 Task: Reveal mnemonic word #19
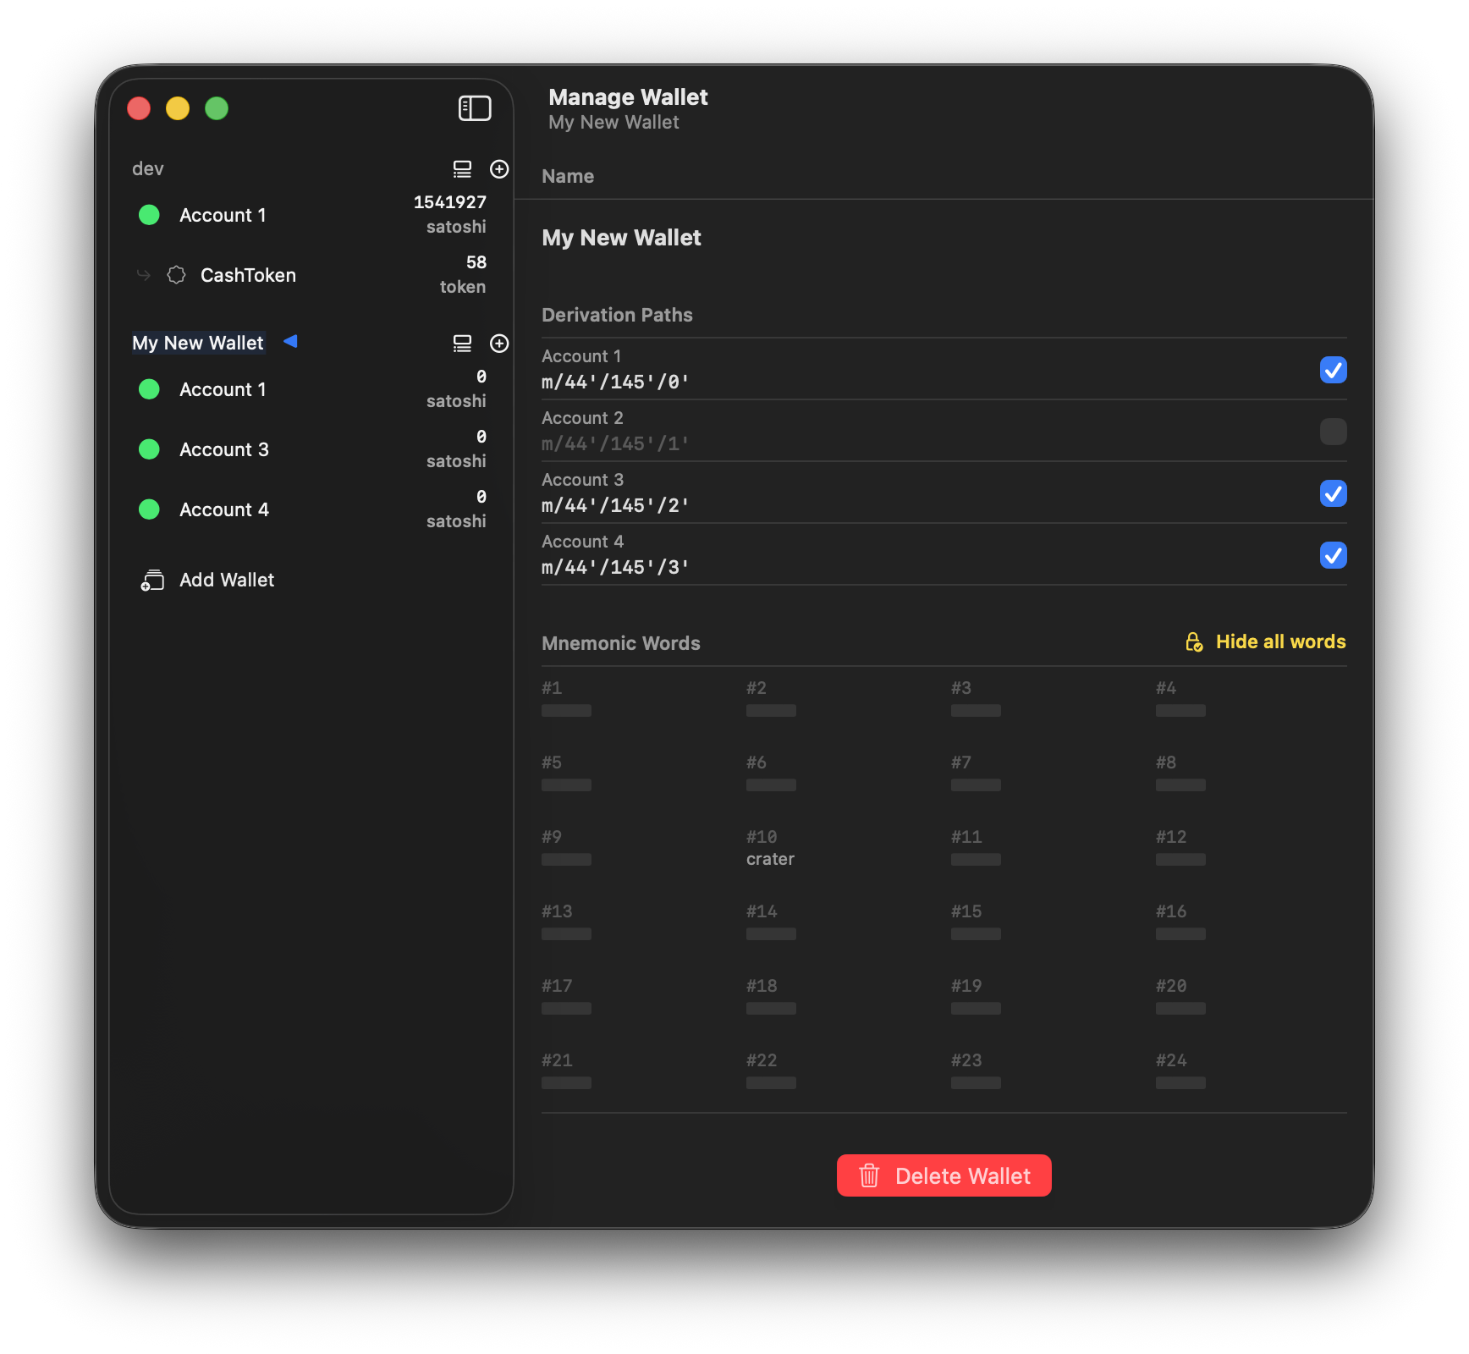pyautogui.click(x=976, y=1009)
